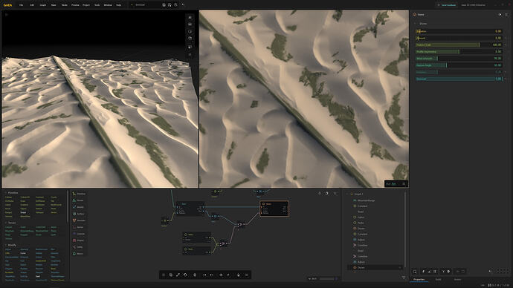The image size is (513, 288).
Task: Click the filter funnel below node list
Action: pos(404,278)
